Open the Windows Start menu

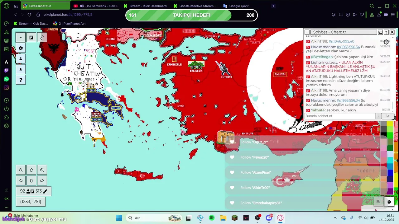tap(119, 218)
